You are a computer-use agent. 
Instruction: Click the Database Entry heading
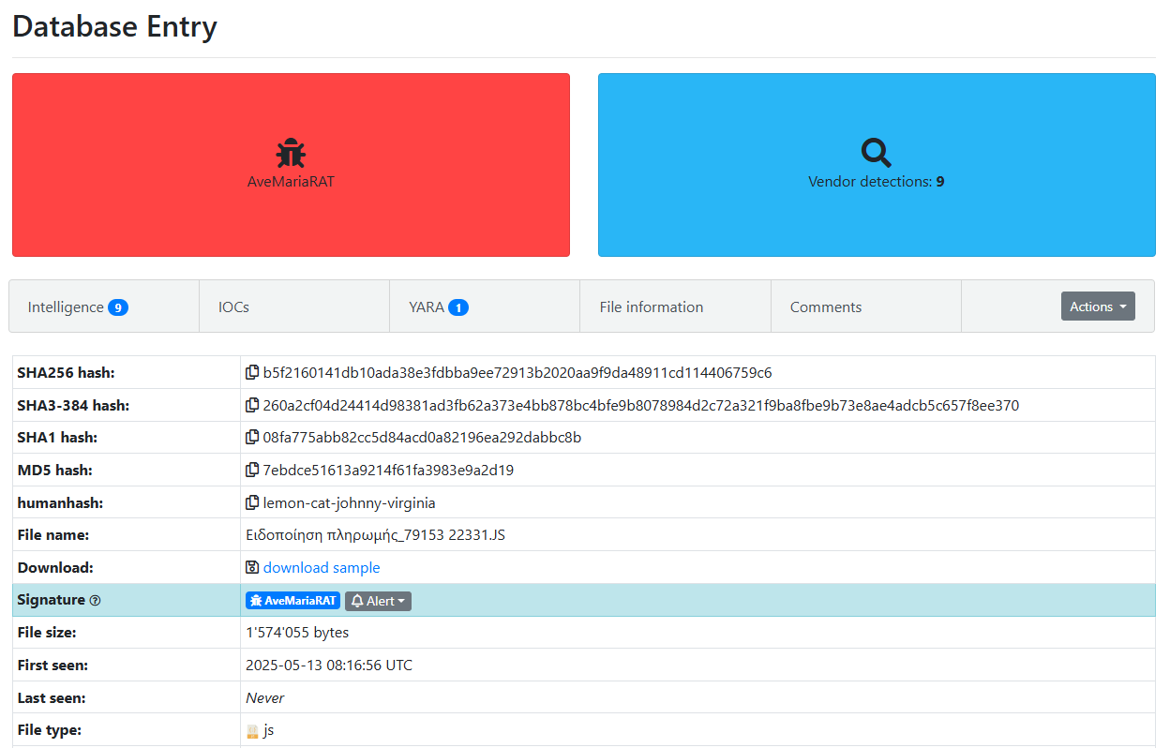(114, 26)
